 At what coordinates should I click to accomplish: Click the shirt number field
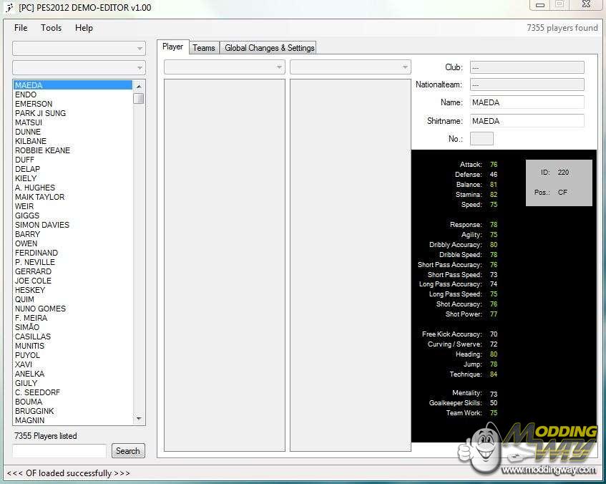(482, 139)
